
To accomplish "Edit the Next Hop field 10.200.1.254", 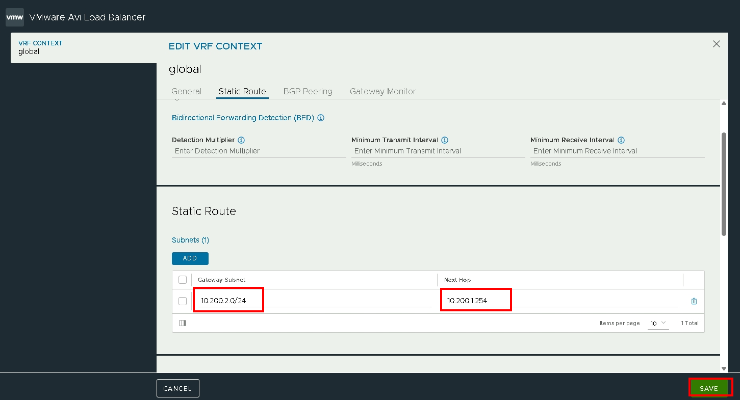I will [560, 301].
